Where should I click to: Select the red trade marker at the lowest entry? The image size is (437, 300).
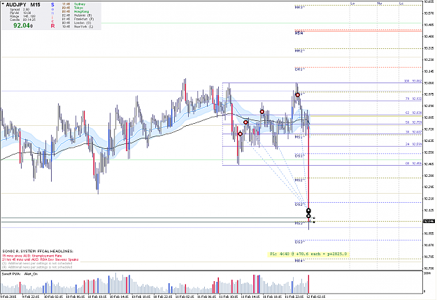click(240, 134)
